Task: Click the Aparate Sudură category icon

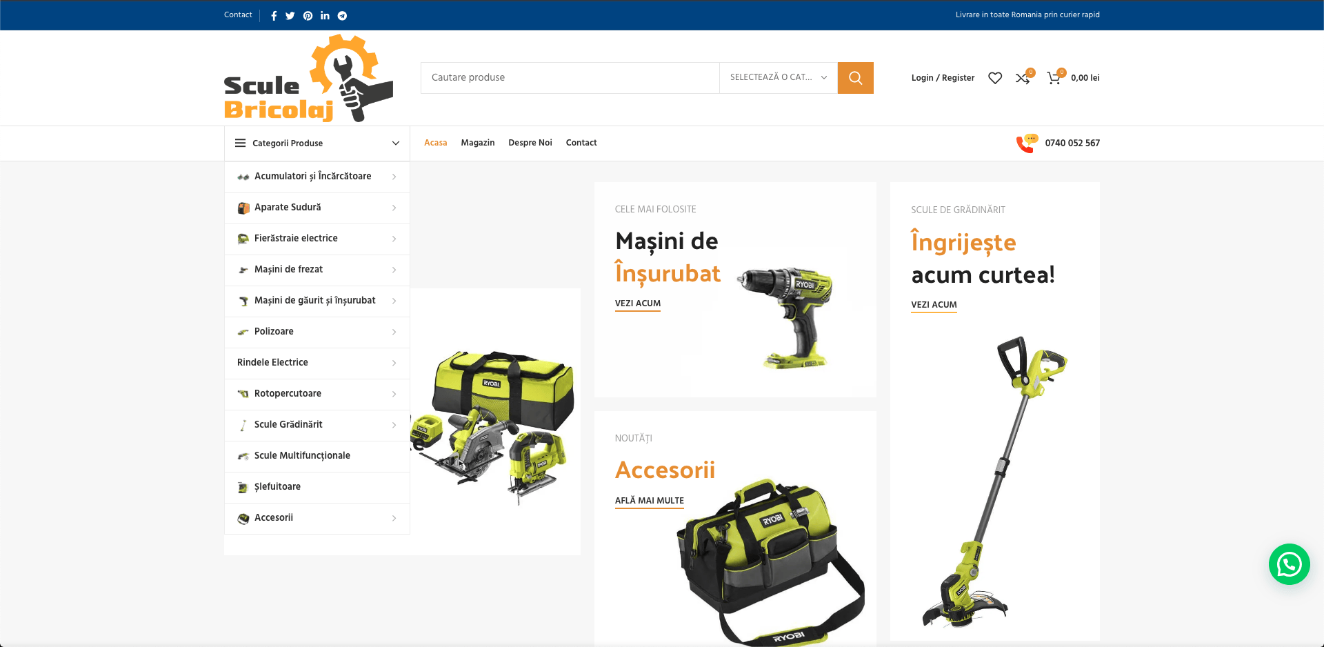Action: (243, 208)
